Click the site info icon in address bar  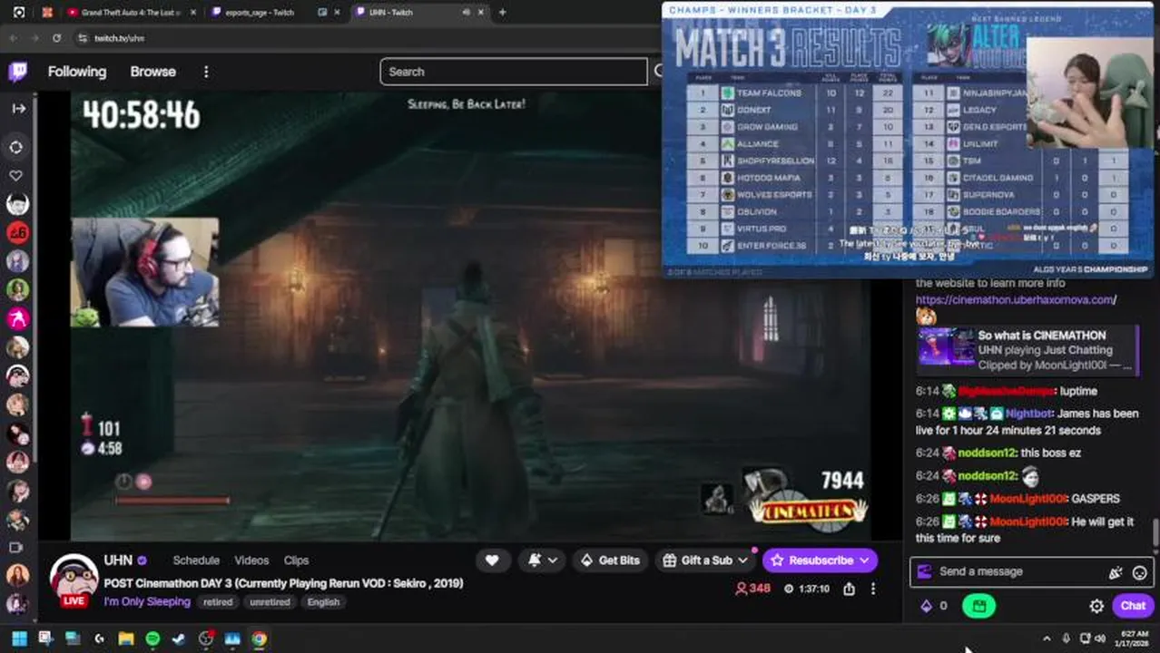coord(83,38)
